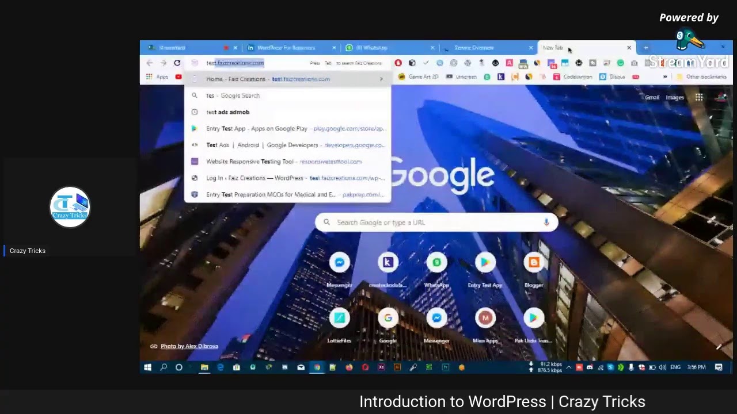The height and width of the screenshot is (414, 737).
Task: Open Windows Start menu
Action: [x=147, y=367]
